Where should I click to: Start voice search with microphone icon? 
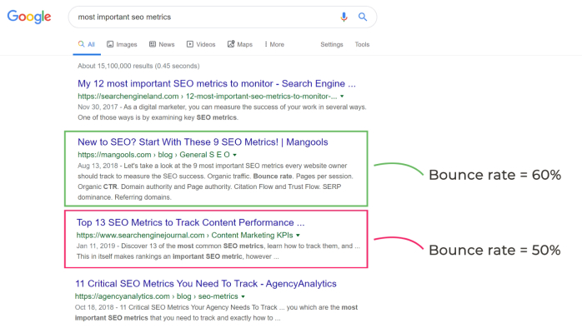click(344, 17)
